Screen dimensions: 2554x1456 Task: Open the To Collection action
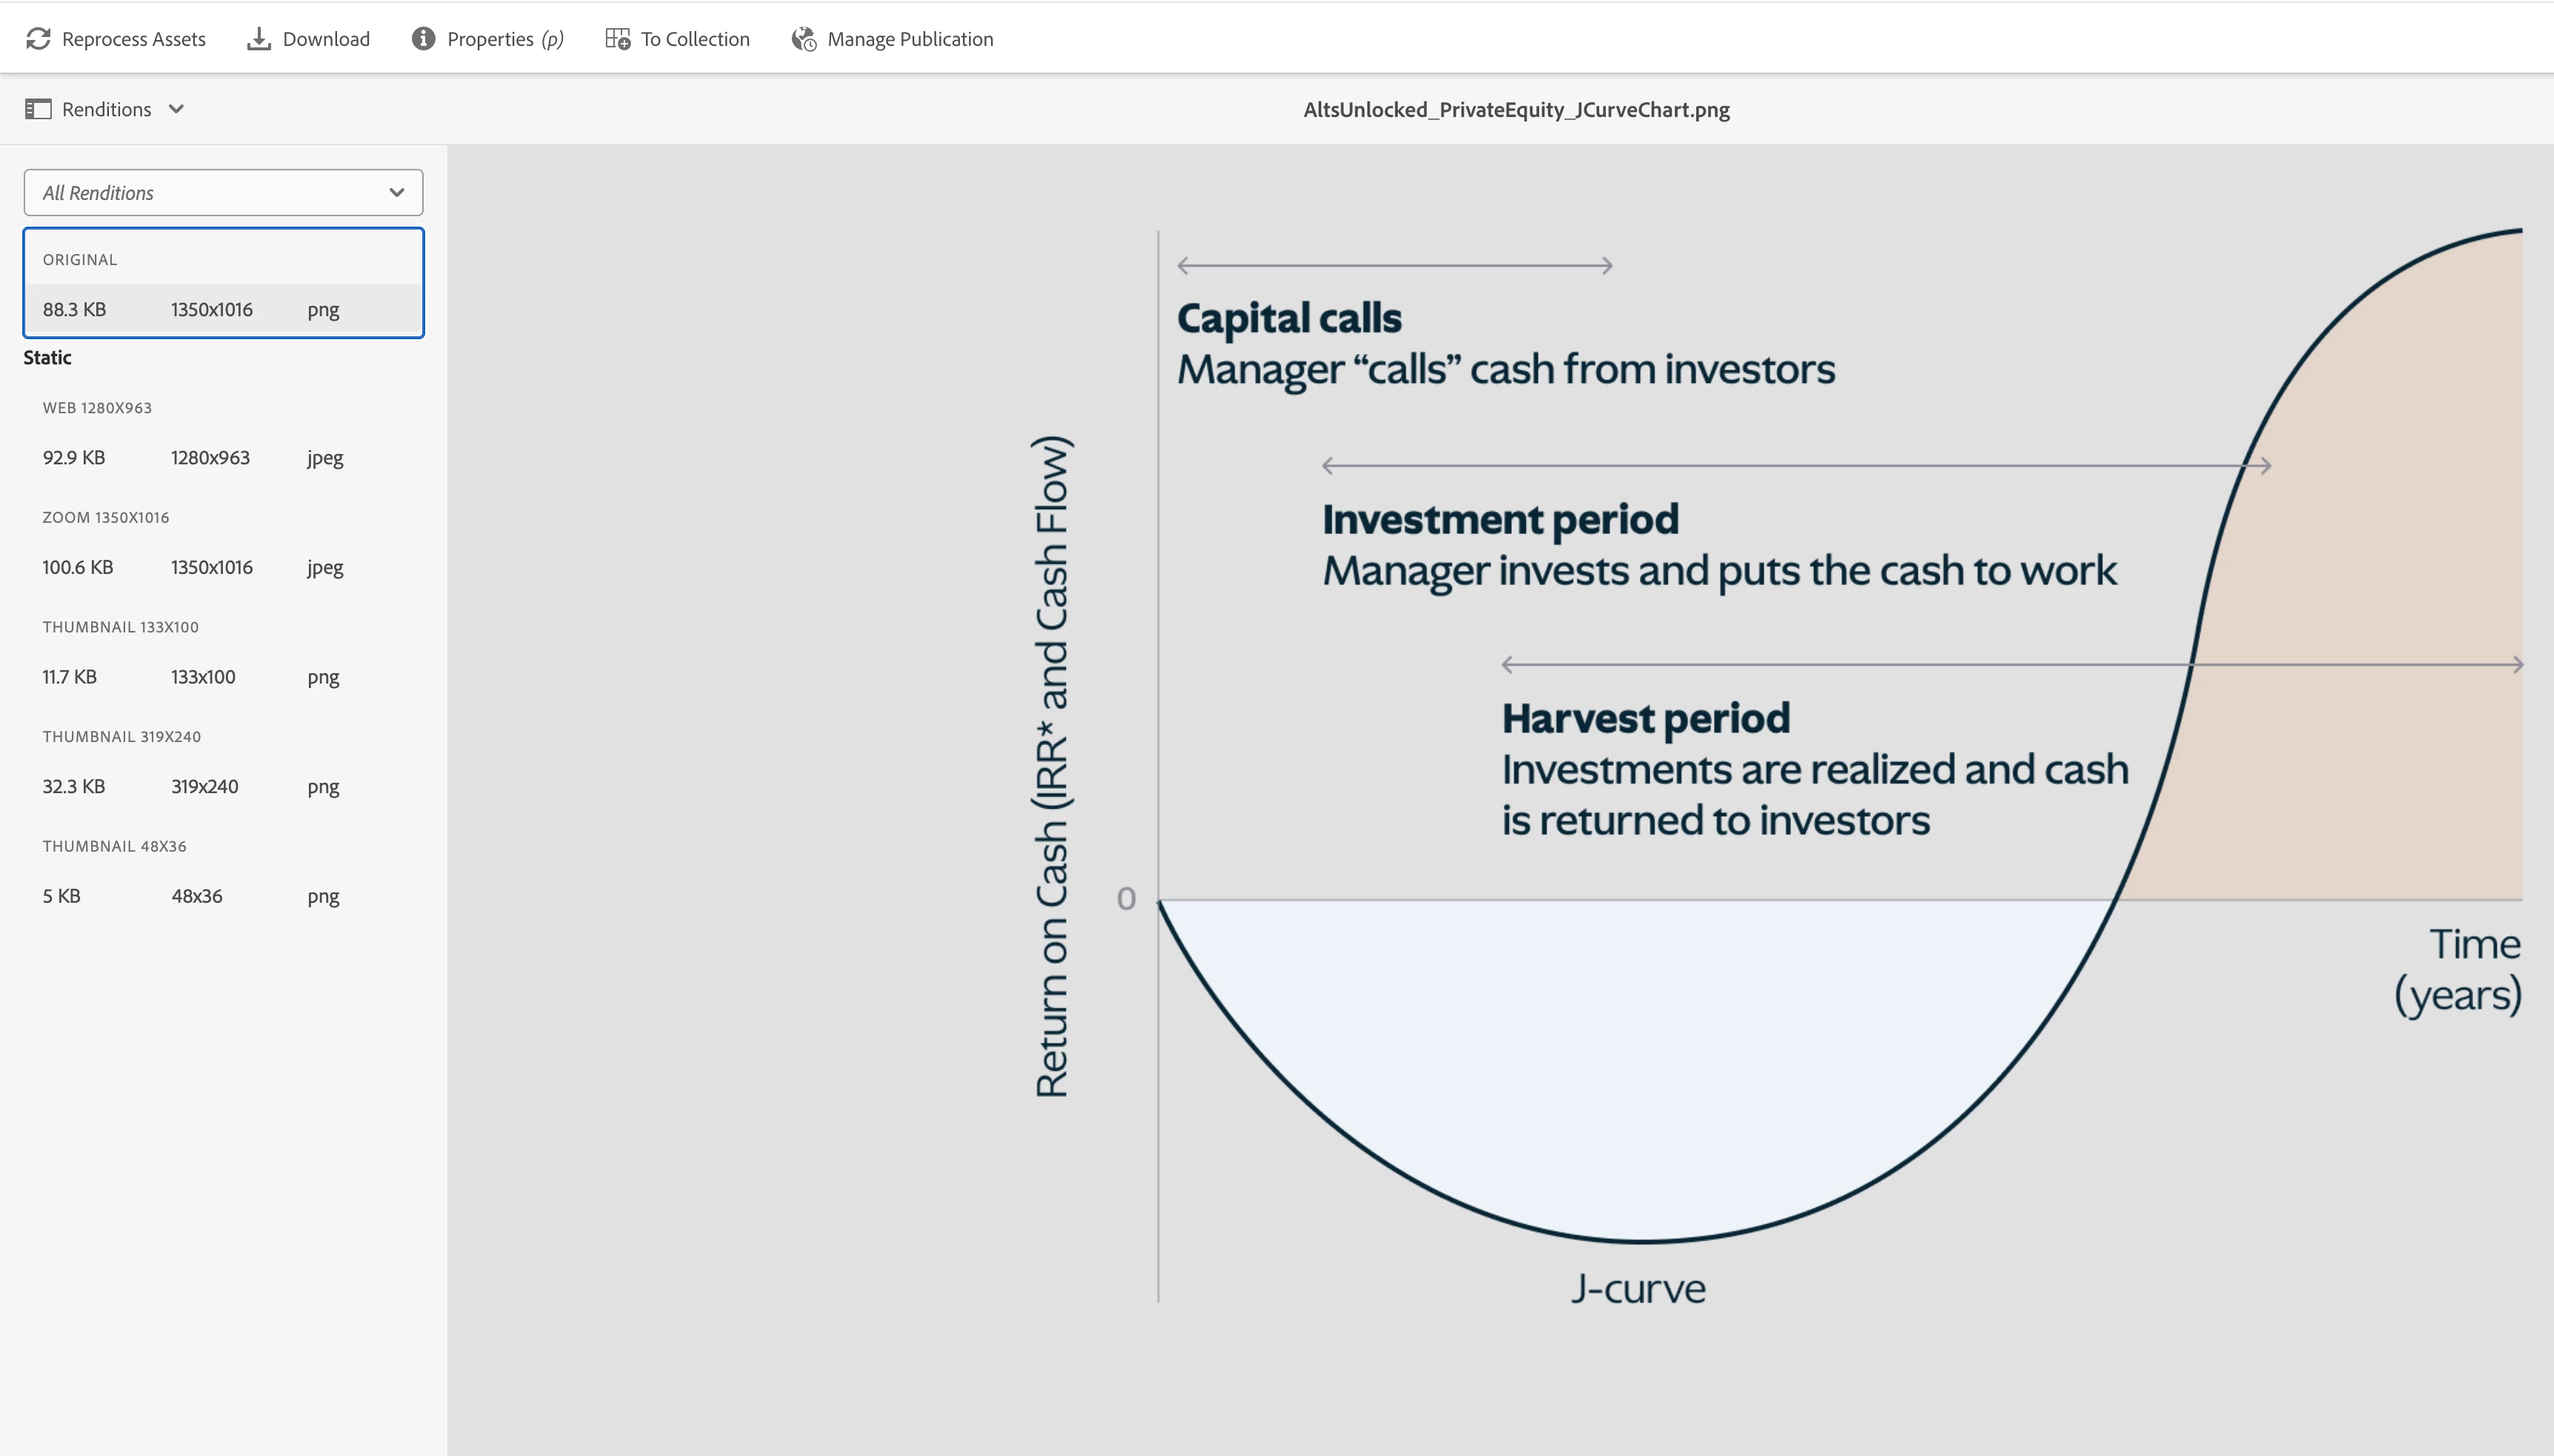click(x=695, y=39)
